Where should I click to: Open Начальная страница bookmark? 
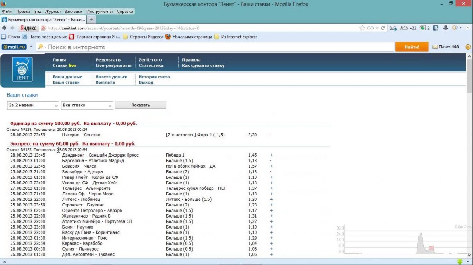tap(189, 37)
